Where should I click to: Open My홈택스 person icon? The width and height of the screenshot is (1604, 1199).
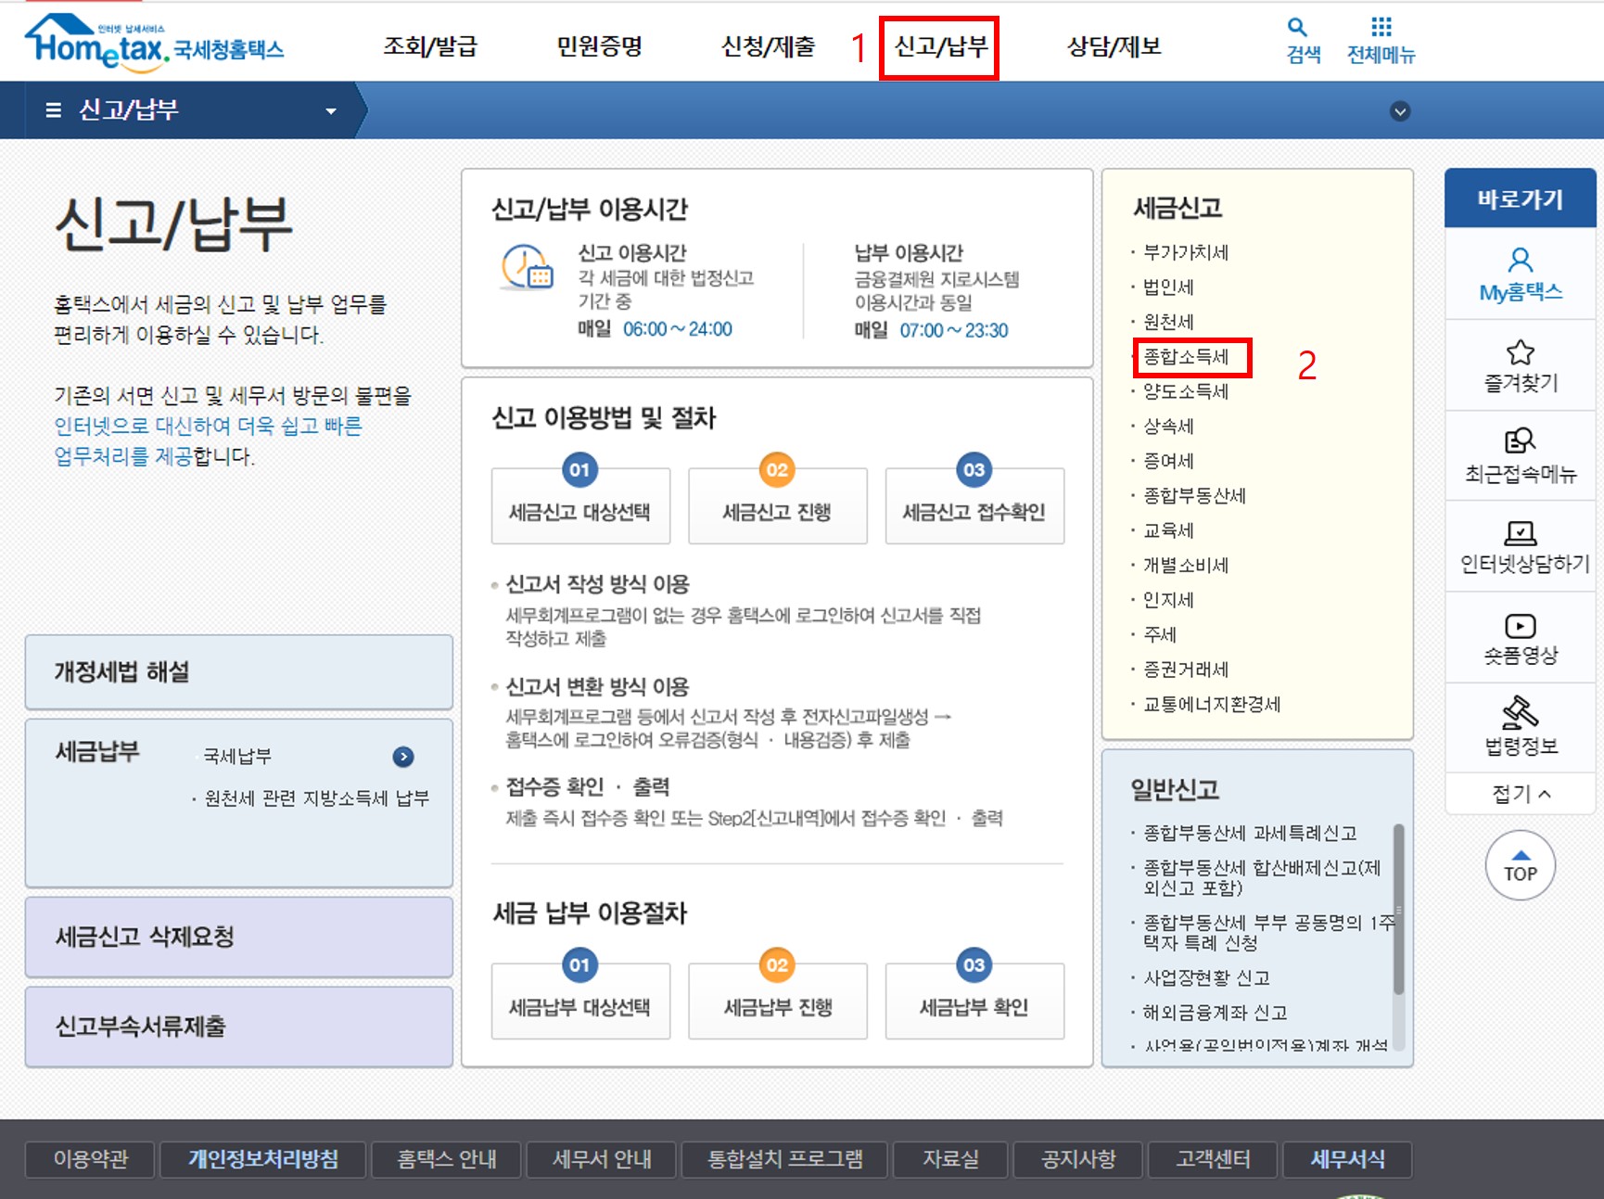click(1521, 260)
